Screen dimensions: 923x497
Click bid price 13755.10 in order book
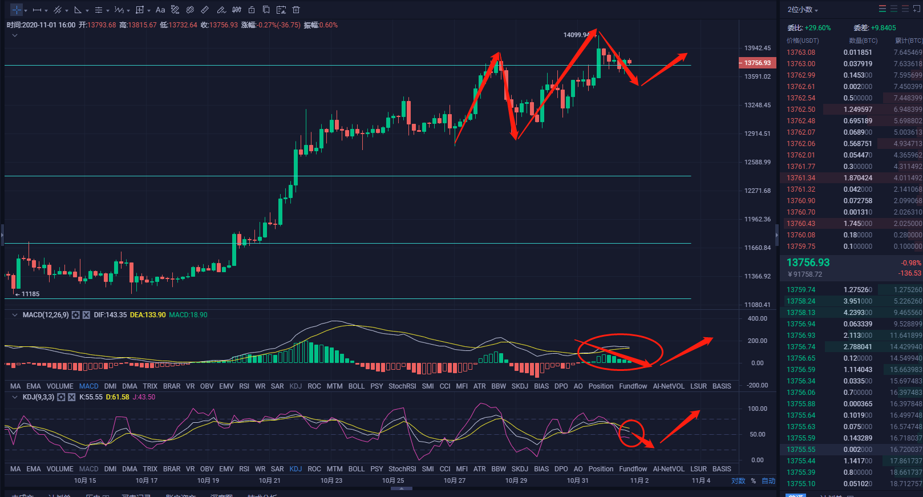801,484
